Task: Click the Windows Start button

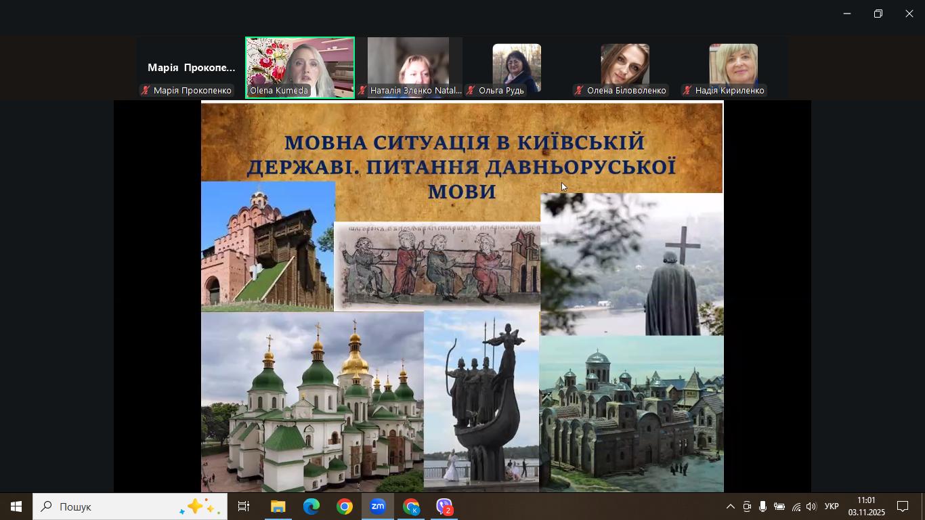Action: [16, 506]
